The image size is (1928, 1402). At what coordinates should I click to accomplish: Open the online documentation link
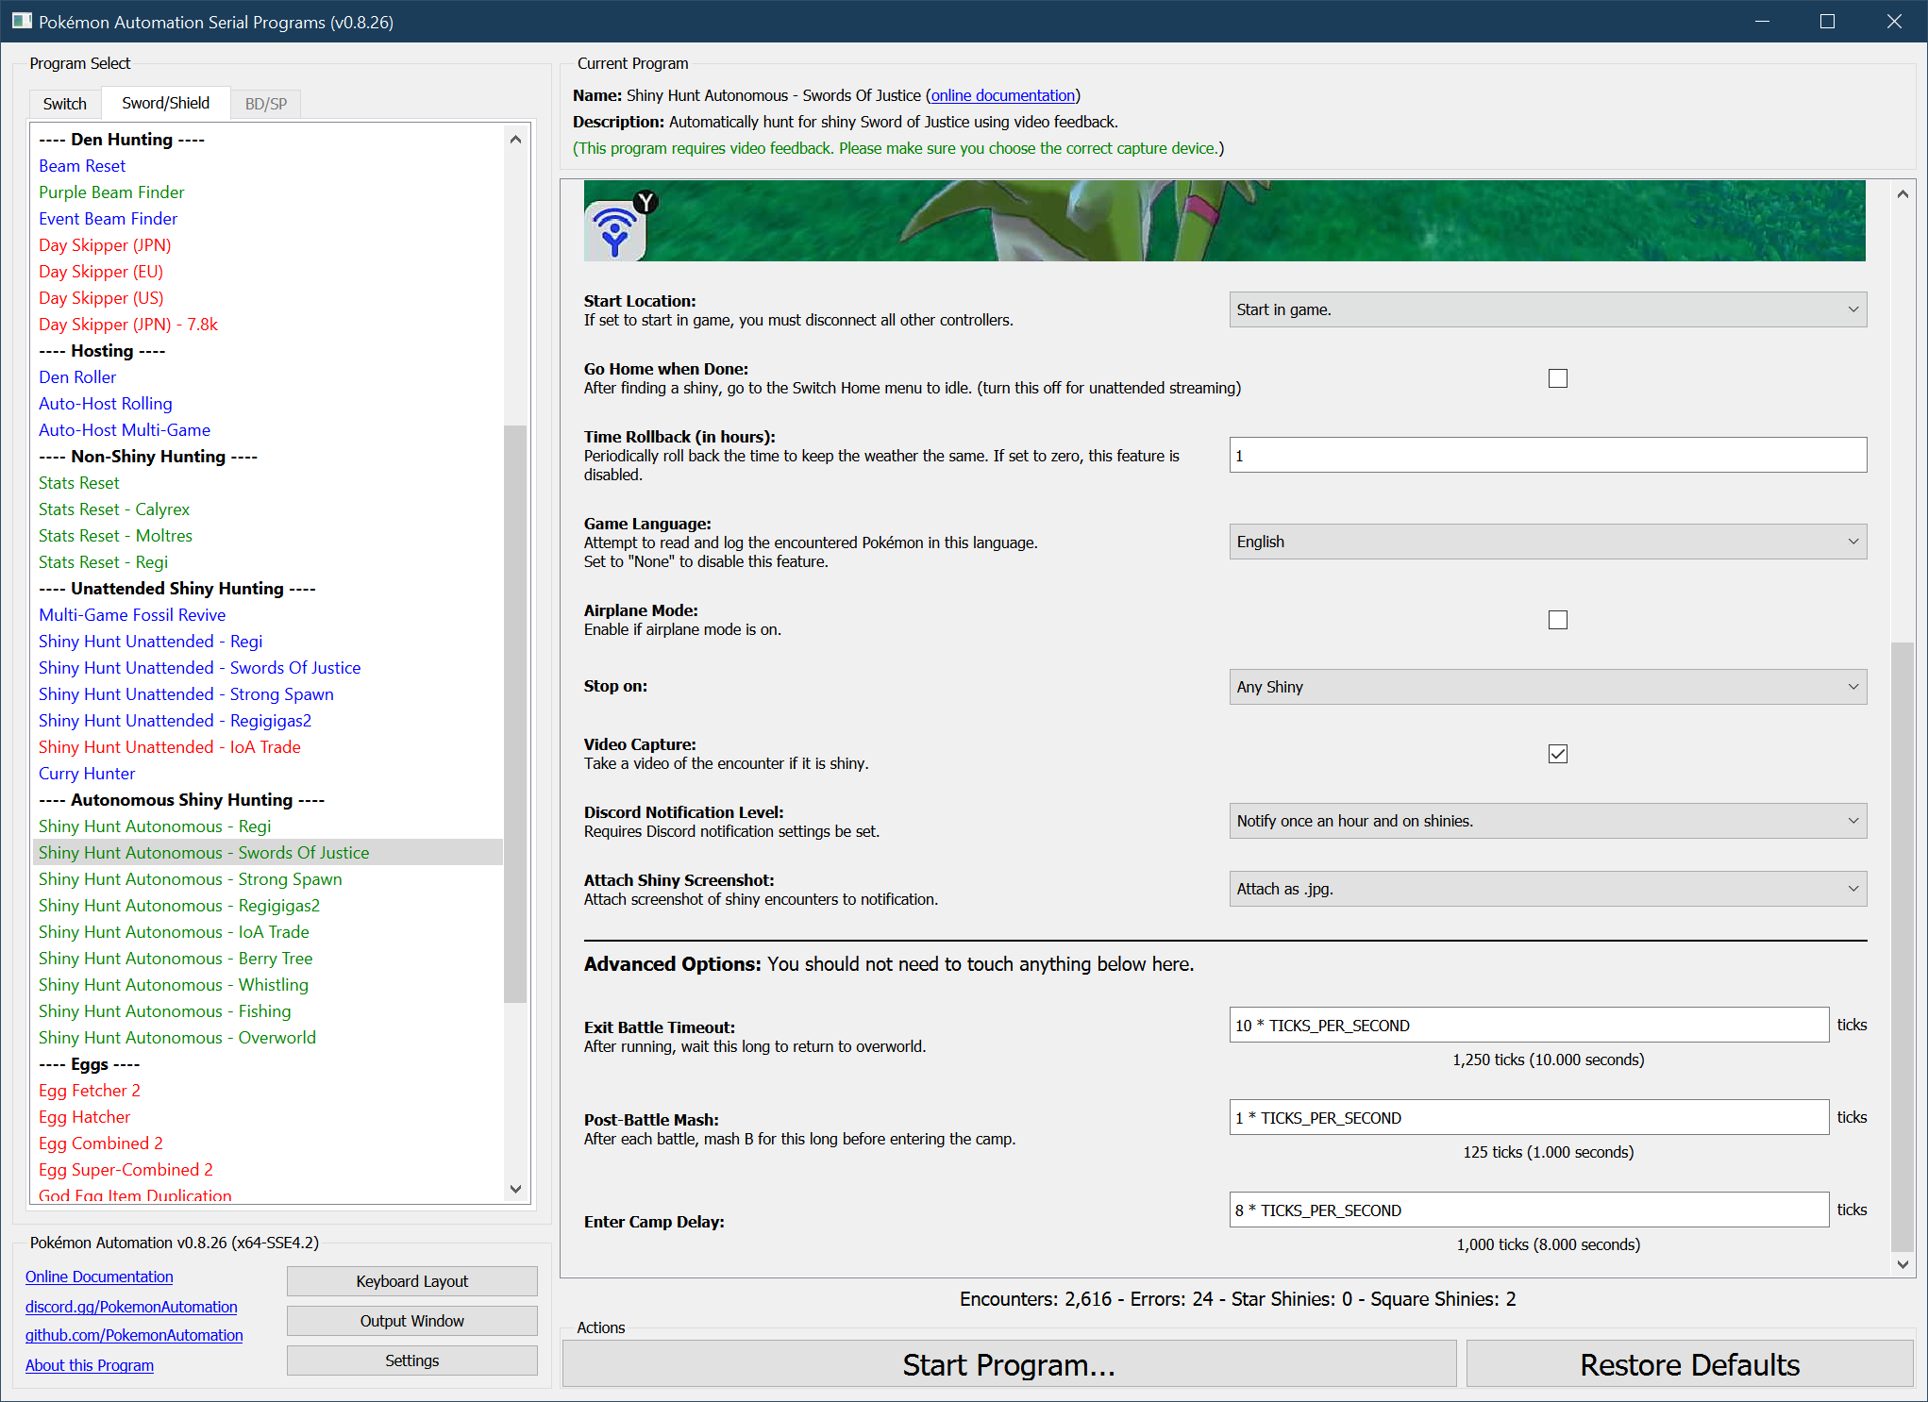(x=1002, y=95)
